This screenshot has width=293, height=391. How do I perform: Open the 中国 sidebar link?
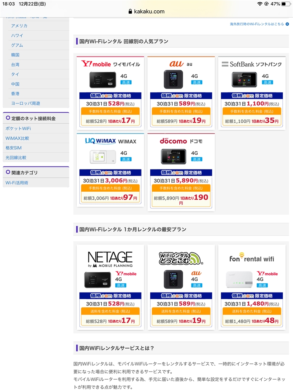click(15, 84)
